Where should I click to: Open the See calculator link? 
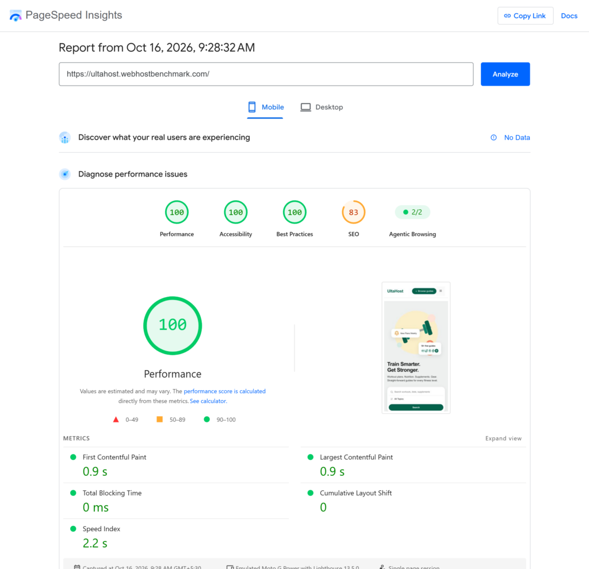(208, 401)
